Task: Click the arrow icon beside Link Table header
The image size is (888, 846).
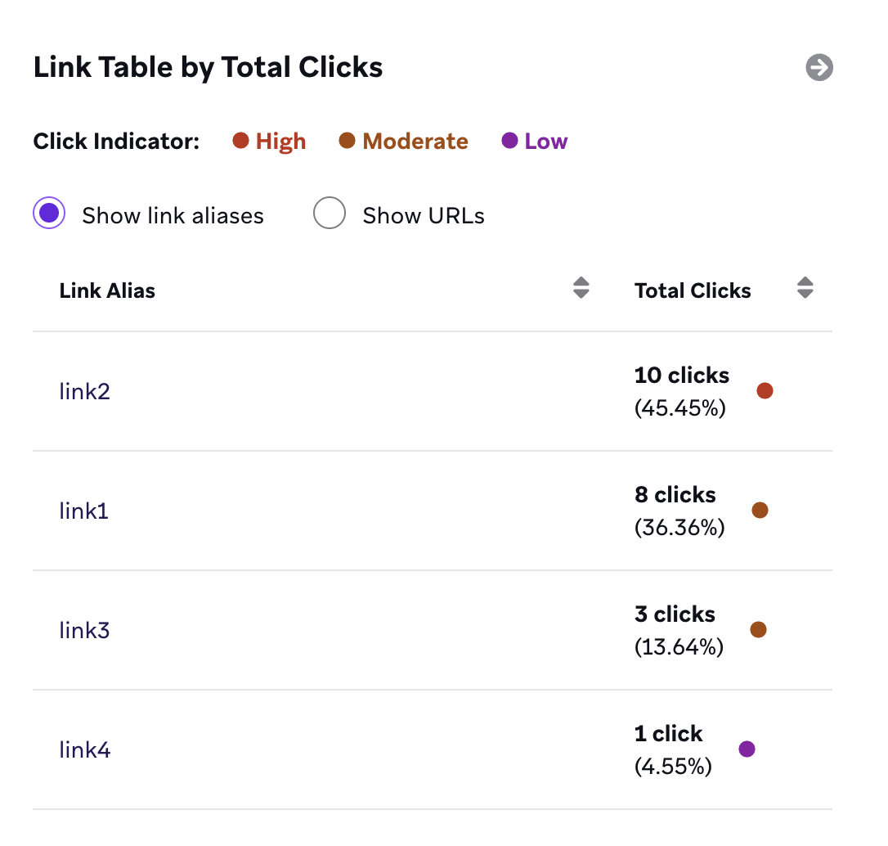Action: pos(818,68)
